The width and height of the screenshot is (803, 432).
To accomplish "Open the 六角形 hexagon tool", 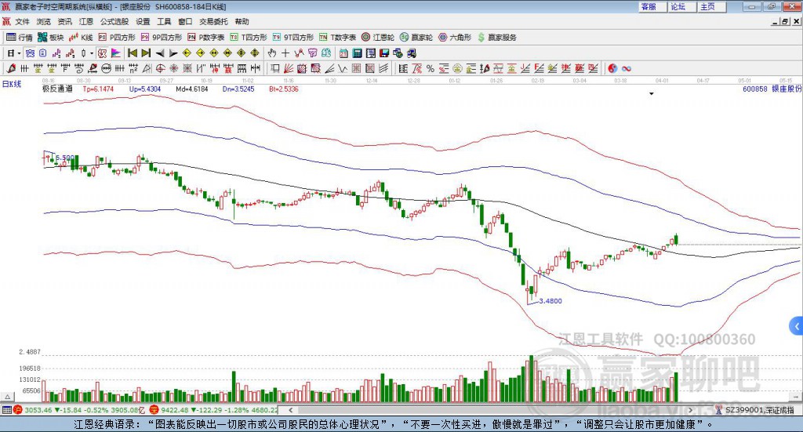I will click(455, 38).
